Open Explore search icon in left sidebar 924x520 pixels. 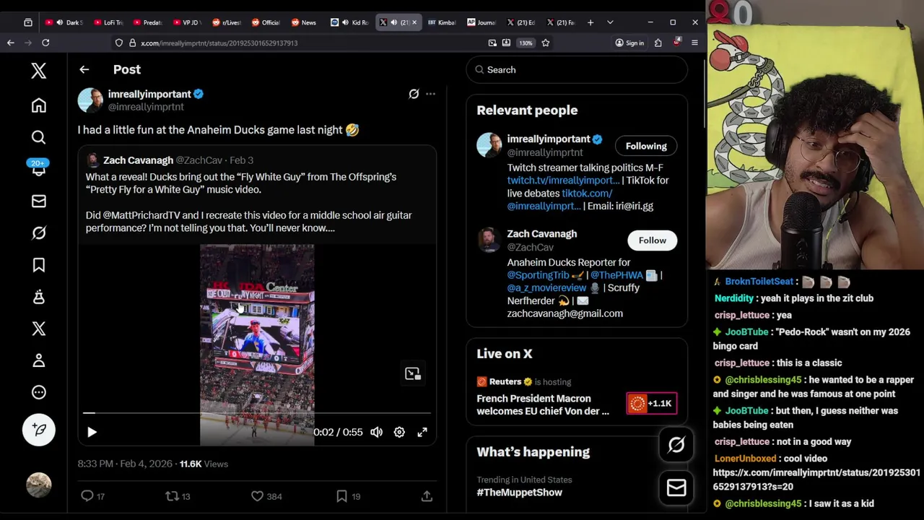point(39,137)
